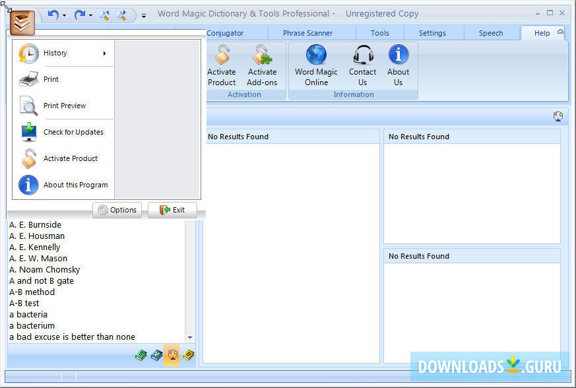Select 'a bacterium' entry

[x=32, y=325]
